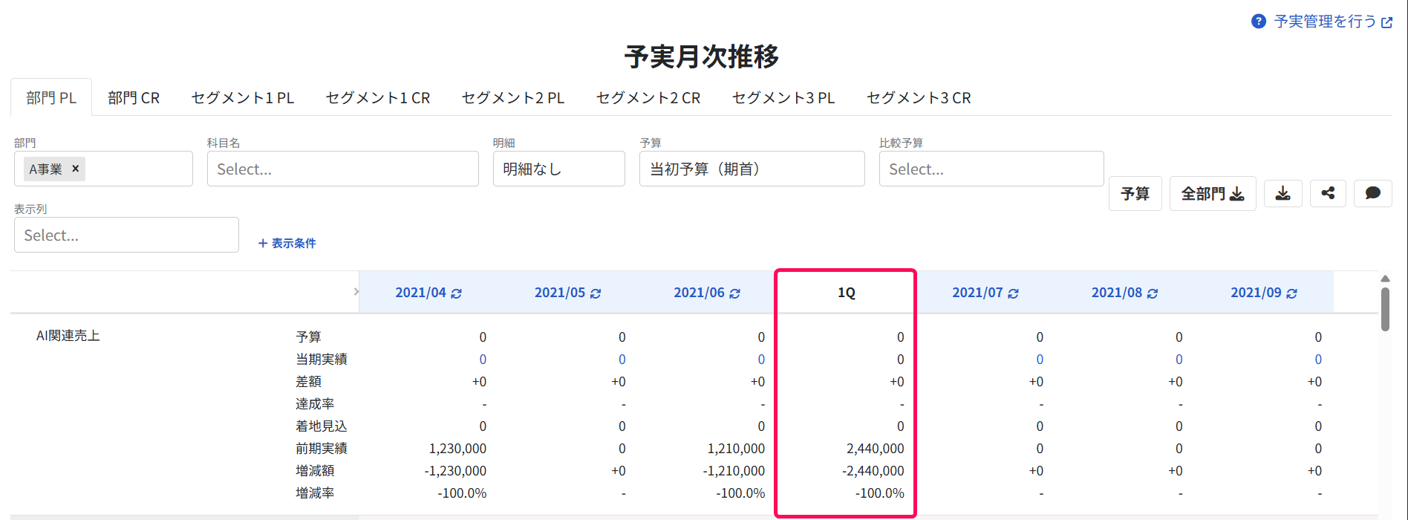Open the セグメント3 PL tab

[x=783, y=98]
